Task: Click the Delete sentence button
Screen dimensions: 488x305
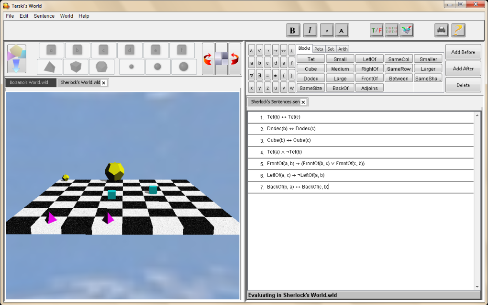Action: point(463,85)
